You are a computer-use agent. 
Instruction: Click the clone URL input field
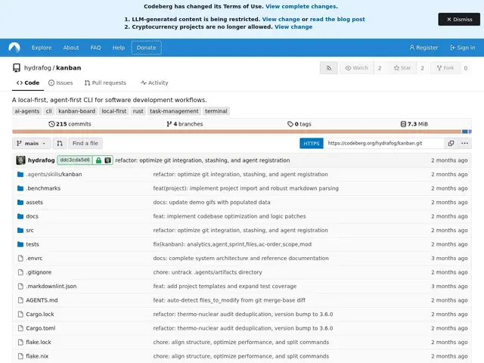click(383, 143)
